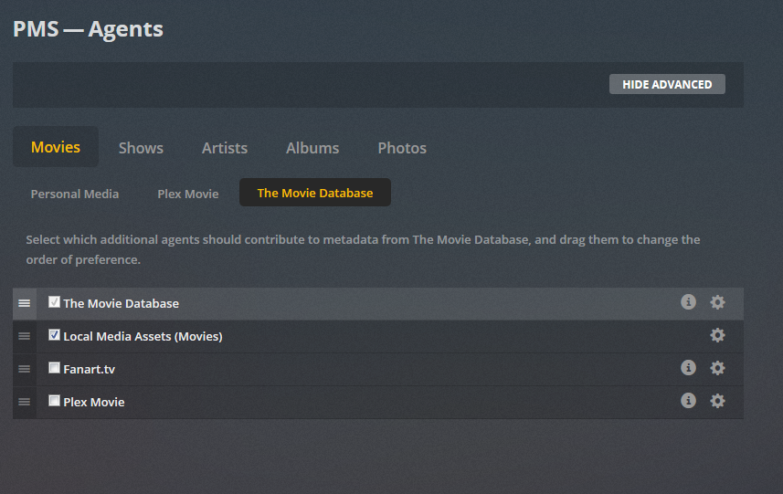
Task: Open settings gear for Fanart.tv agent
Action: click(x=717, y=368)
